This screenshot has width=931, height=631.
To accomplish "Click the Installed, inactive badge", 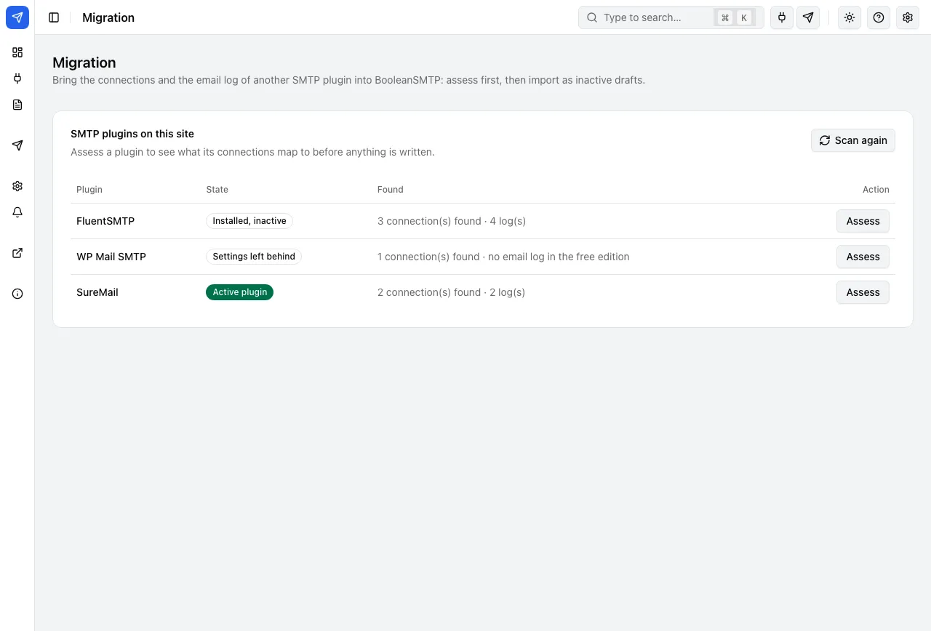I will pyautogui.click(x=249, y=221).
